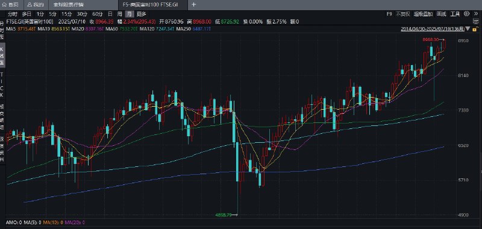Click the AMO: 0 indicator label
The width and height of the screenshot is (482, 229).
coord(14,222)
